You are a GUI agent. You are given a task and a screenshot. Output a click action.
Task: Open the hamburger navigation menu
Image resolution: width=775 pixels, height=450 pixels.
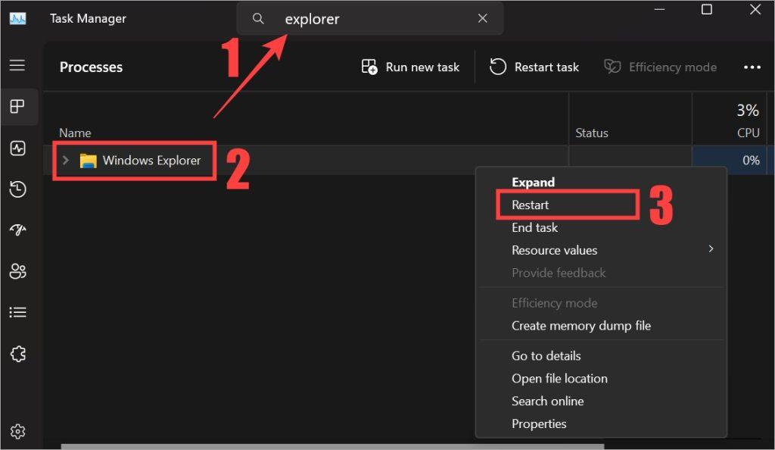pyautogui.click(x=17, y=65)
